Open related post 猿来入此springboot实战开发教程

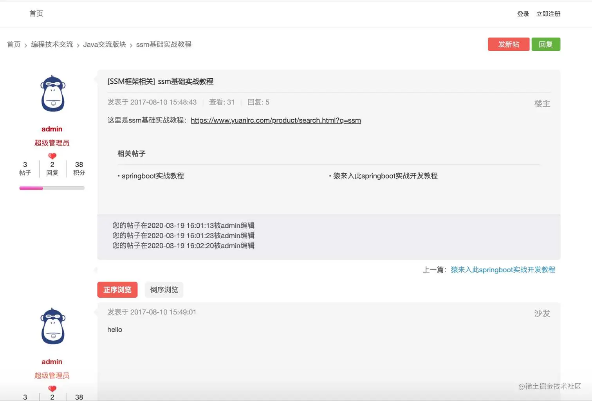pos(386,176)
